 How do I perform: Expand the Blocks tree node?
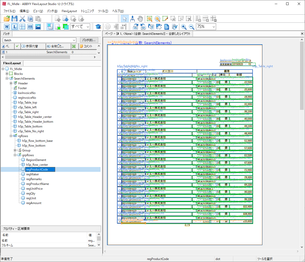pos(7,74)
